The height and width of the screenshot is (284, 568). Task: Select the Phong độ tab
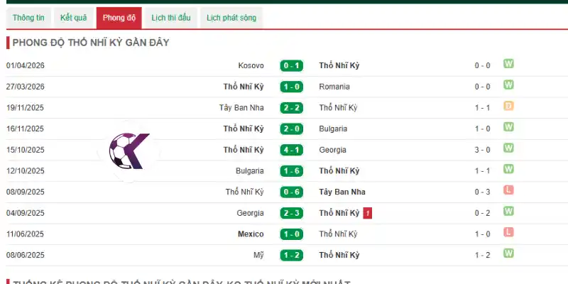click(x=119, y=18)
